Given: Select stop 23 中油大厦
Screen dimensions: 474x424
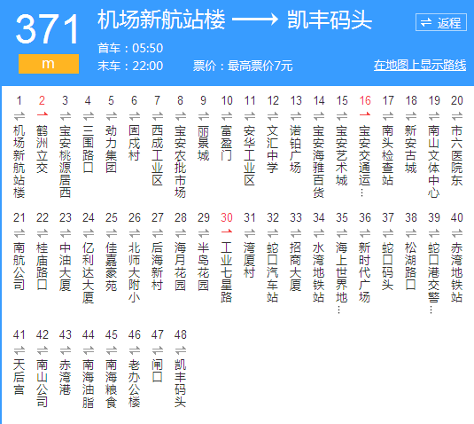Looking at the screenshot, I should click(66, 266).
